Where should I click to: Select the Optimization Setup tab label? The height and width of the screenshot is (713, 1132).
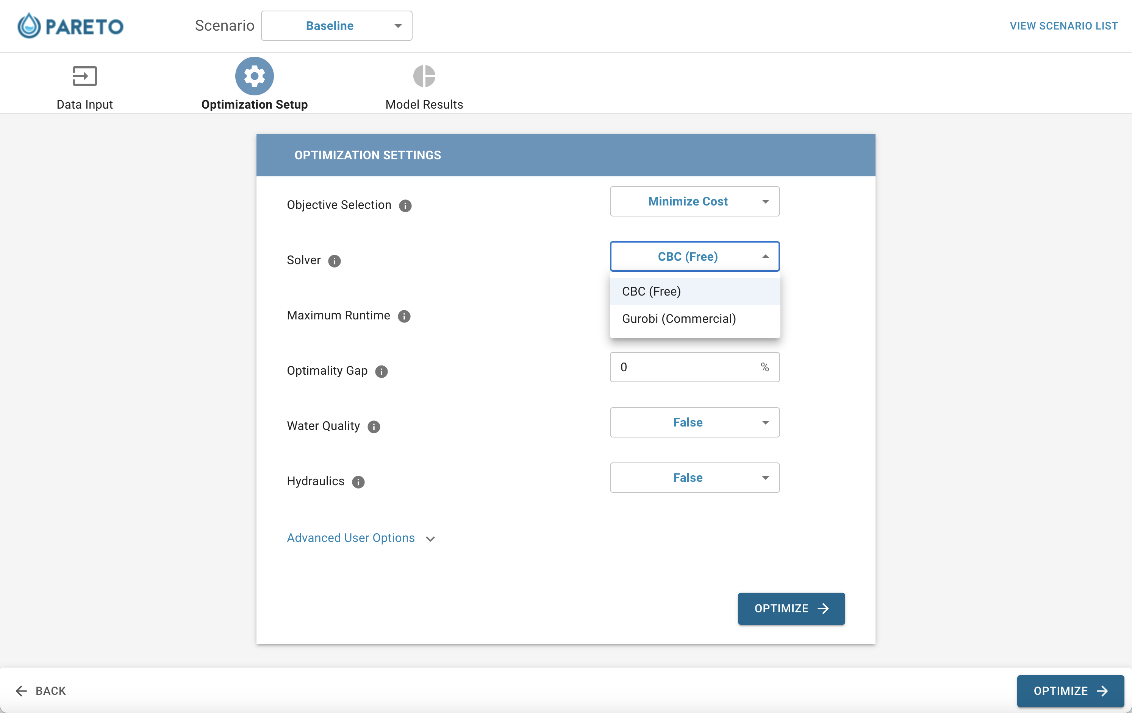pos(254,104)
